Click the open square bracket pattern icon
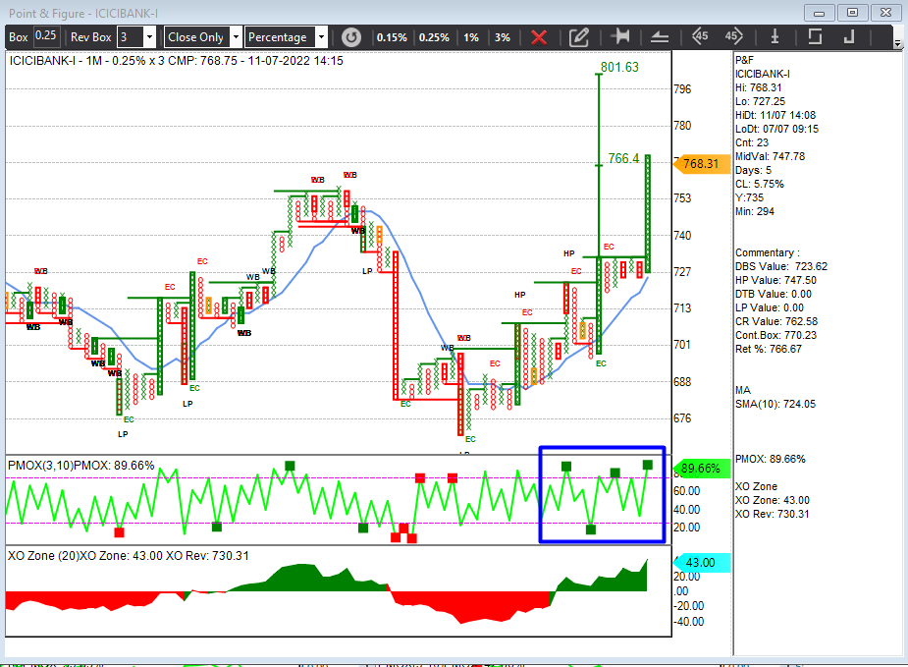The width and height of the screenshot is (908, 667). [815, 36]
